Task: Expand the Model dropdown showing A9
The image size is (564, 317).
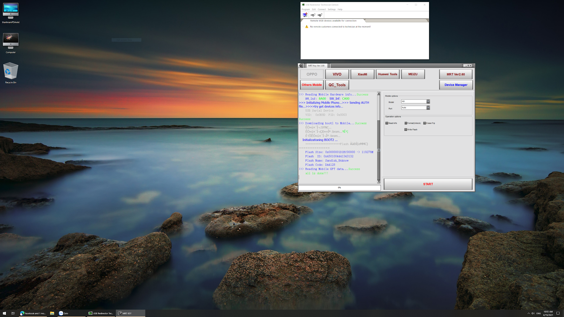Action: [428, 102]
